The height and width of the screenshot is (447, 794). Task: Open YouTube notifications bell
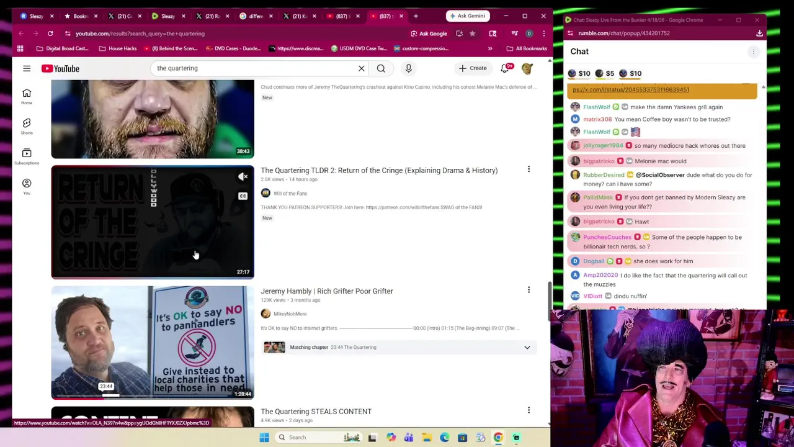[505, 68]
